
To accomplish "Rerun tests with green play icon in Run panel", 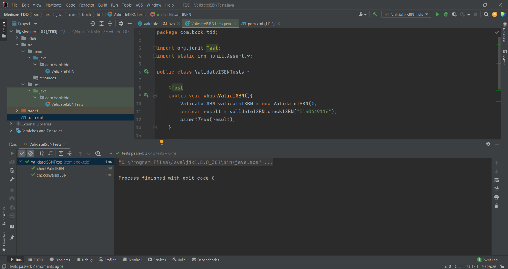I will [x=12, y=153].
